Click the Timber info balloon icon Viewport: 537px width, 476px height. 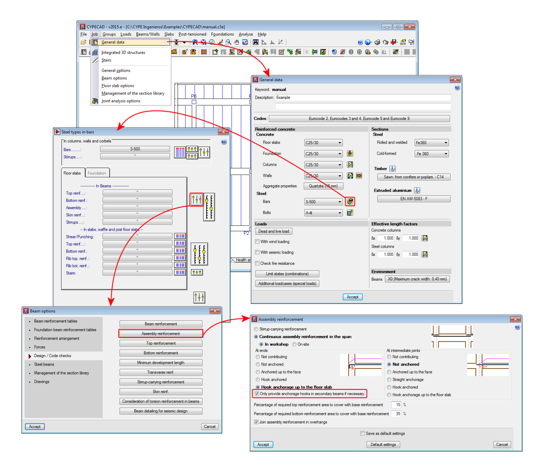392,168
